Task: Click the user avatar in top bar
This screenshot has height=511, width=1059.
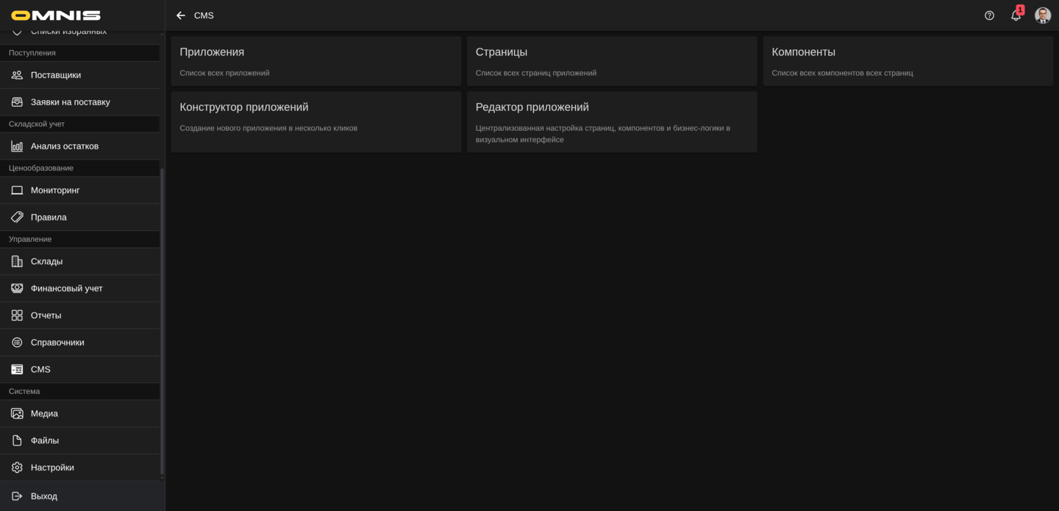Action: [x=1043, y=15]
